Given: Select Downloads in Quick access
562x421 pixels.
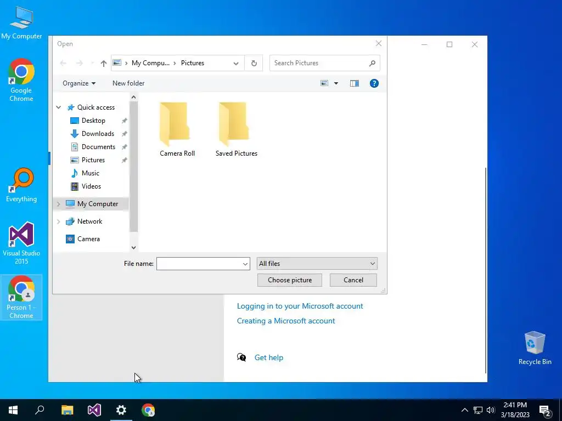Looking at the screenshot, I should (98, 134).
